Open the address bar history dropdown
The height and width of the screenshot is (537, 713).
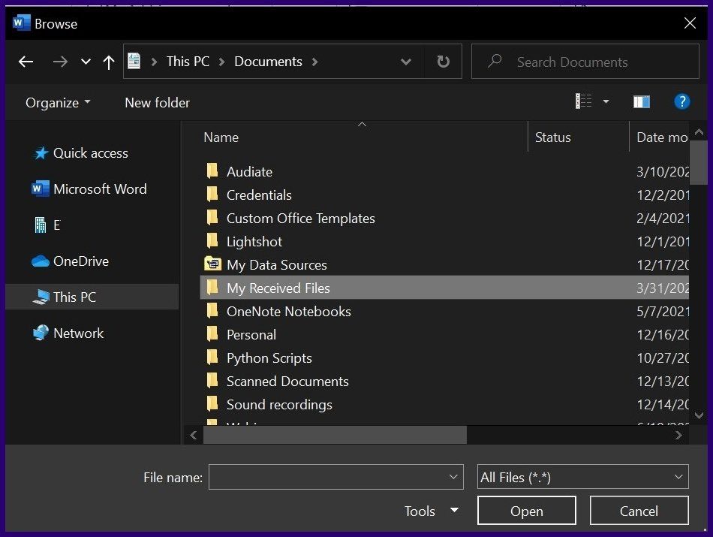tap(406, 62)
